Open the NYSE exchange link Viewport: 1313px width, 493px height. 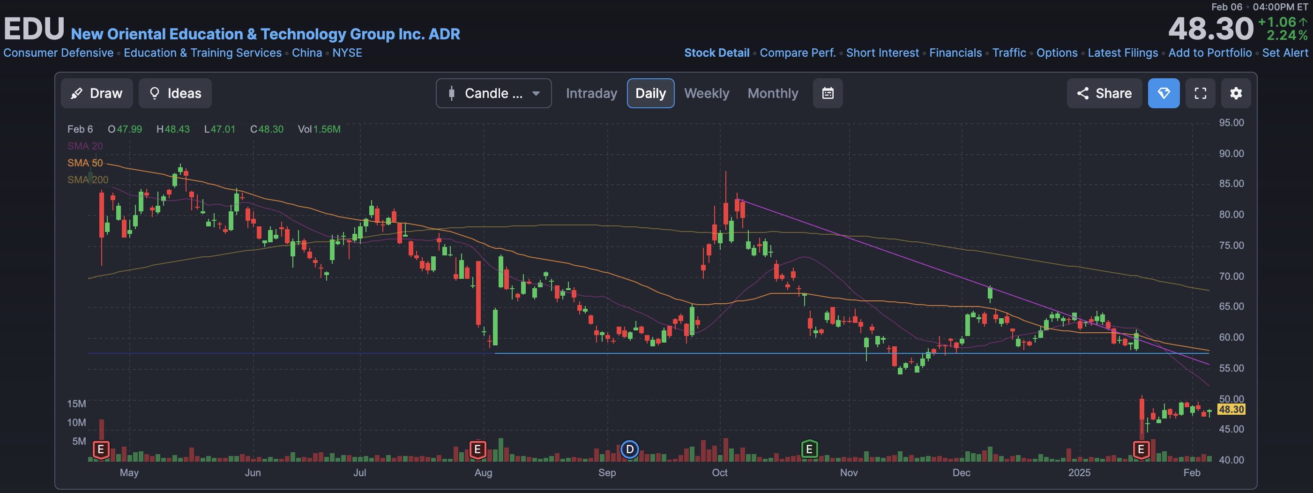pos(347,53)
